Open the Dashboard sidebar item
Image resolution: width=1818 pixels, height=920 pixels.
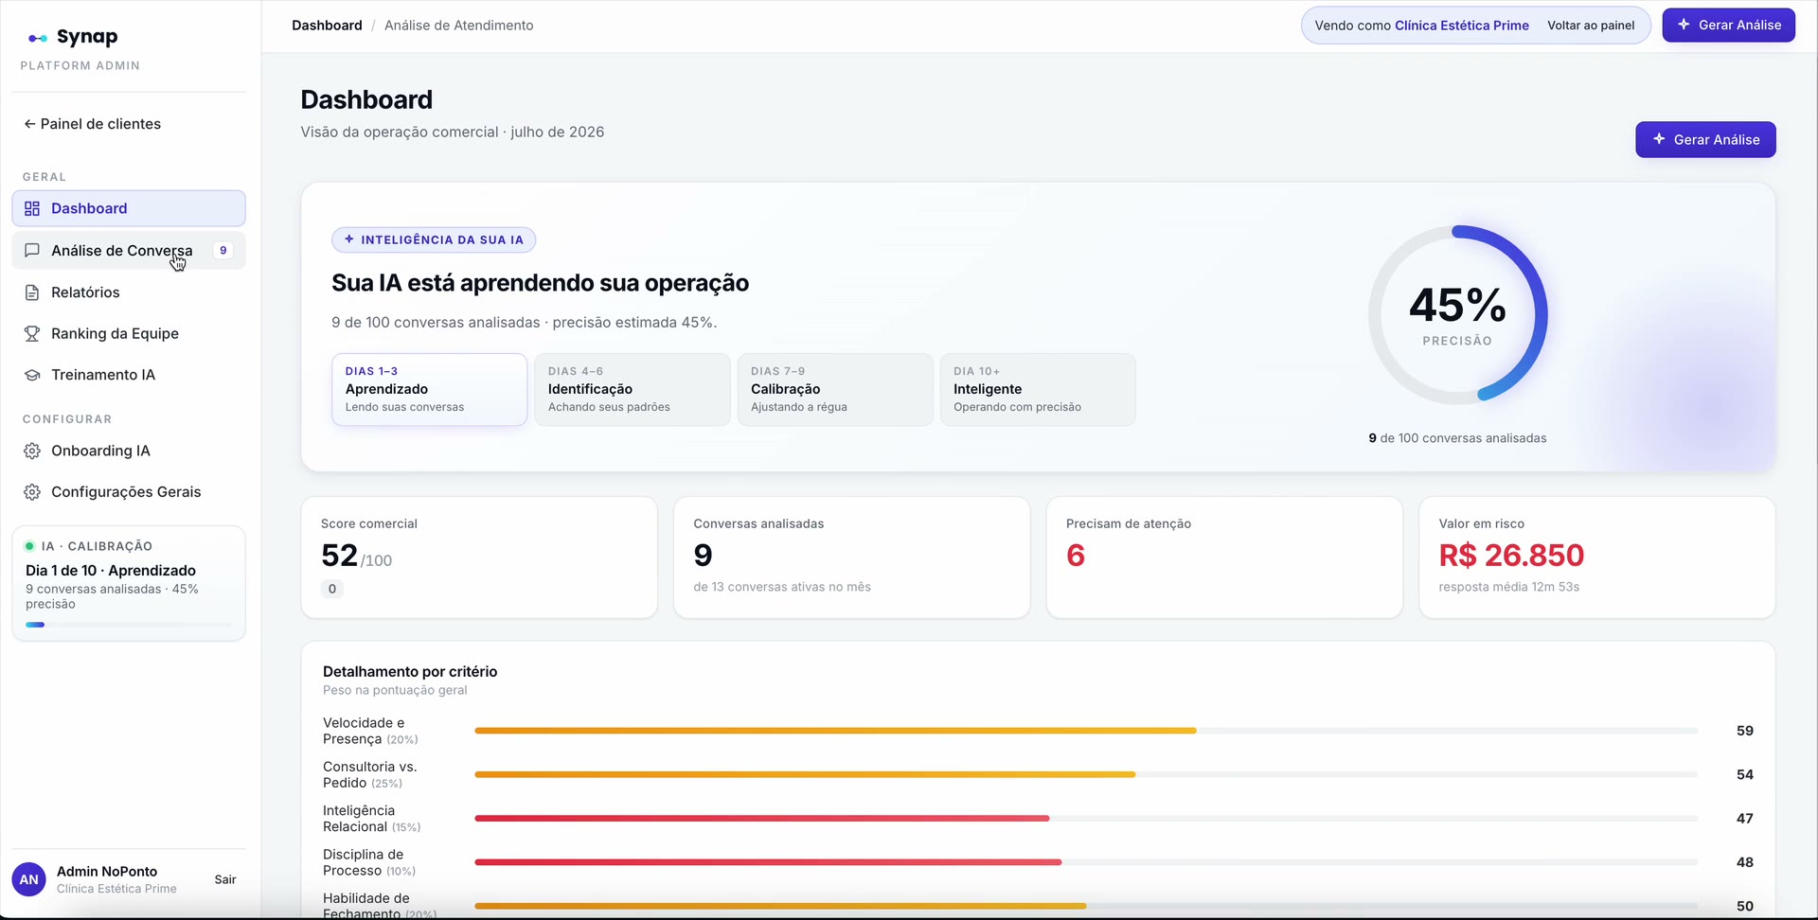[x=129, y=208]
